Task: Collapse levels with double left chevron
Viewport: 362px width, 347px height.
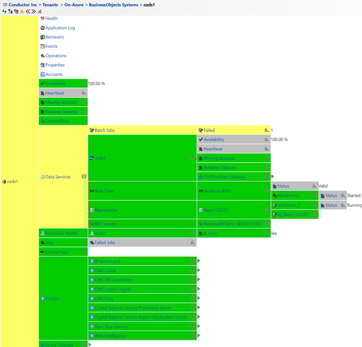Action: coord(28,11)
